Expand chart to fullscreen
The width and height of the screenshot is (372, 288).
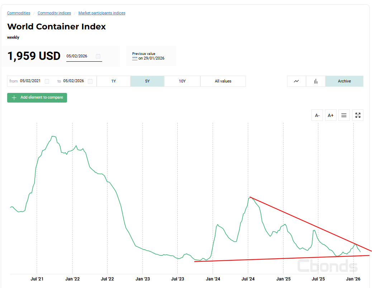click(358, 115)
